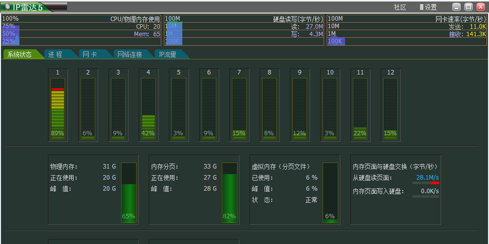
Task: Click the 物理内存 65% gauge
Action: pos(129,193)
